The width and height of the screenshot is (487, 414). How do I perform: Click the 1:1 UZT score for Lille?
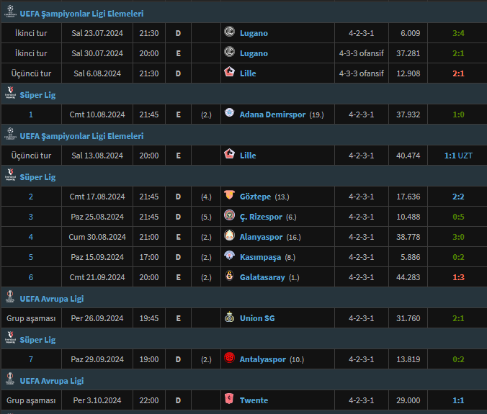pos(458,156)
